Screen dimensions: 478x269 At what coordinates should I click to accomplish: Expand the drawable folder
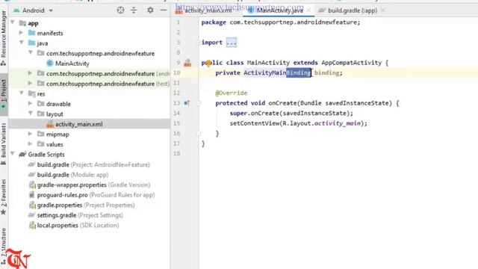tap(30, 103)
